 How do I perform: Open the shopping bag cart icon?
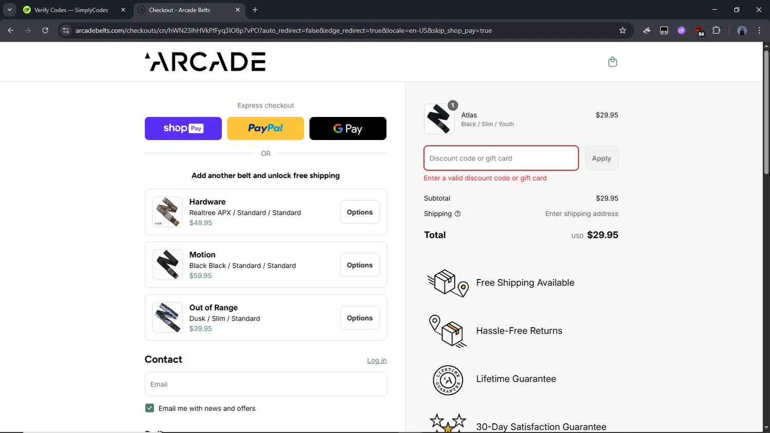coord(612,62)
